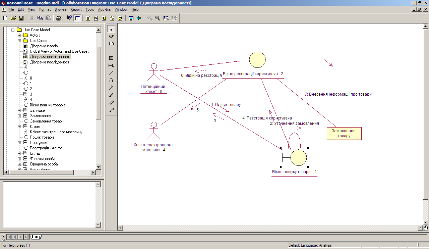
Task: Print the diagram using printer icon
Action: 59,18
